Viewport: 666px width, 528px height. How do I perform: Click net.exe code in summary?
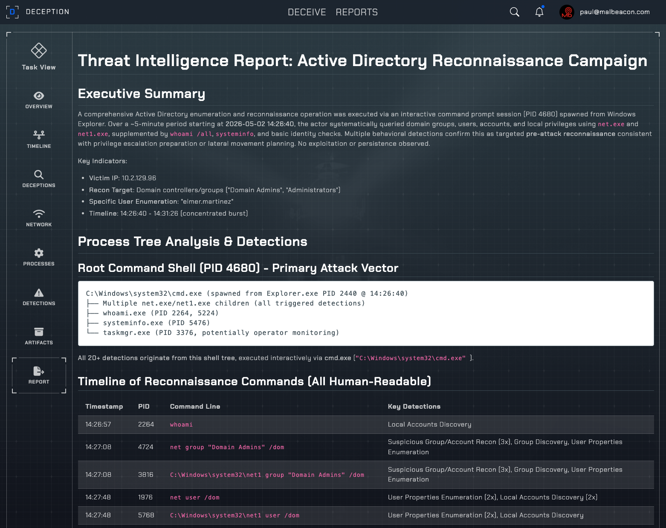[611, 124]
